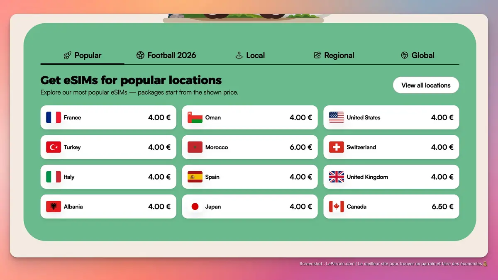Image resolution: width=498 pixels, height=280 pixels.
Task: Switch to the Regional tab
Action: [x=334, y=55]
